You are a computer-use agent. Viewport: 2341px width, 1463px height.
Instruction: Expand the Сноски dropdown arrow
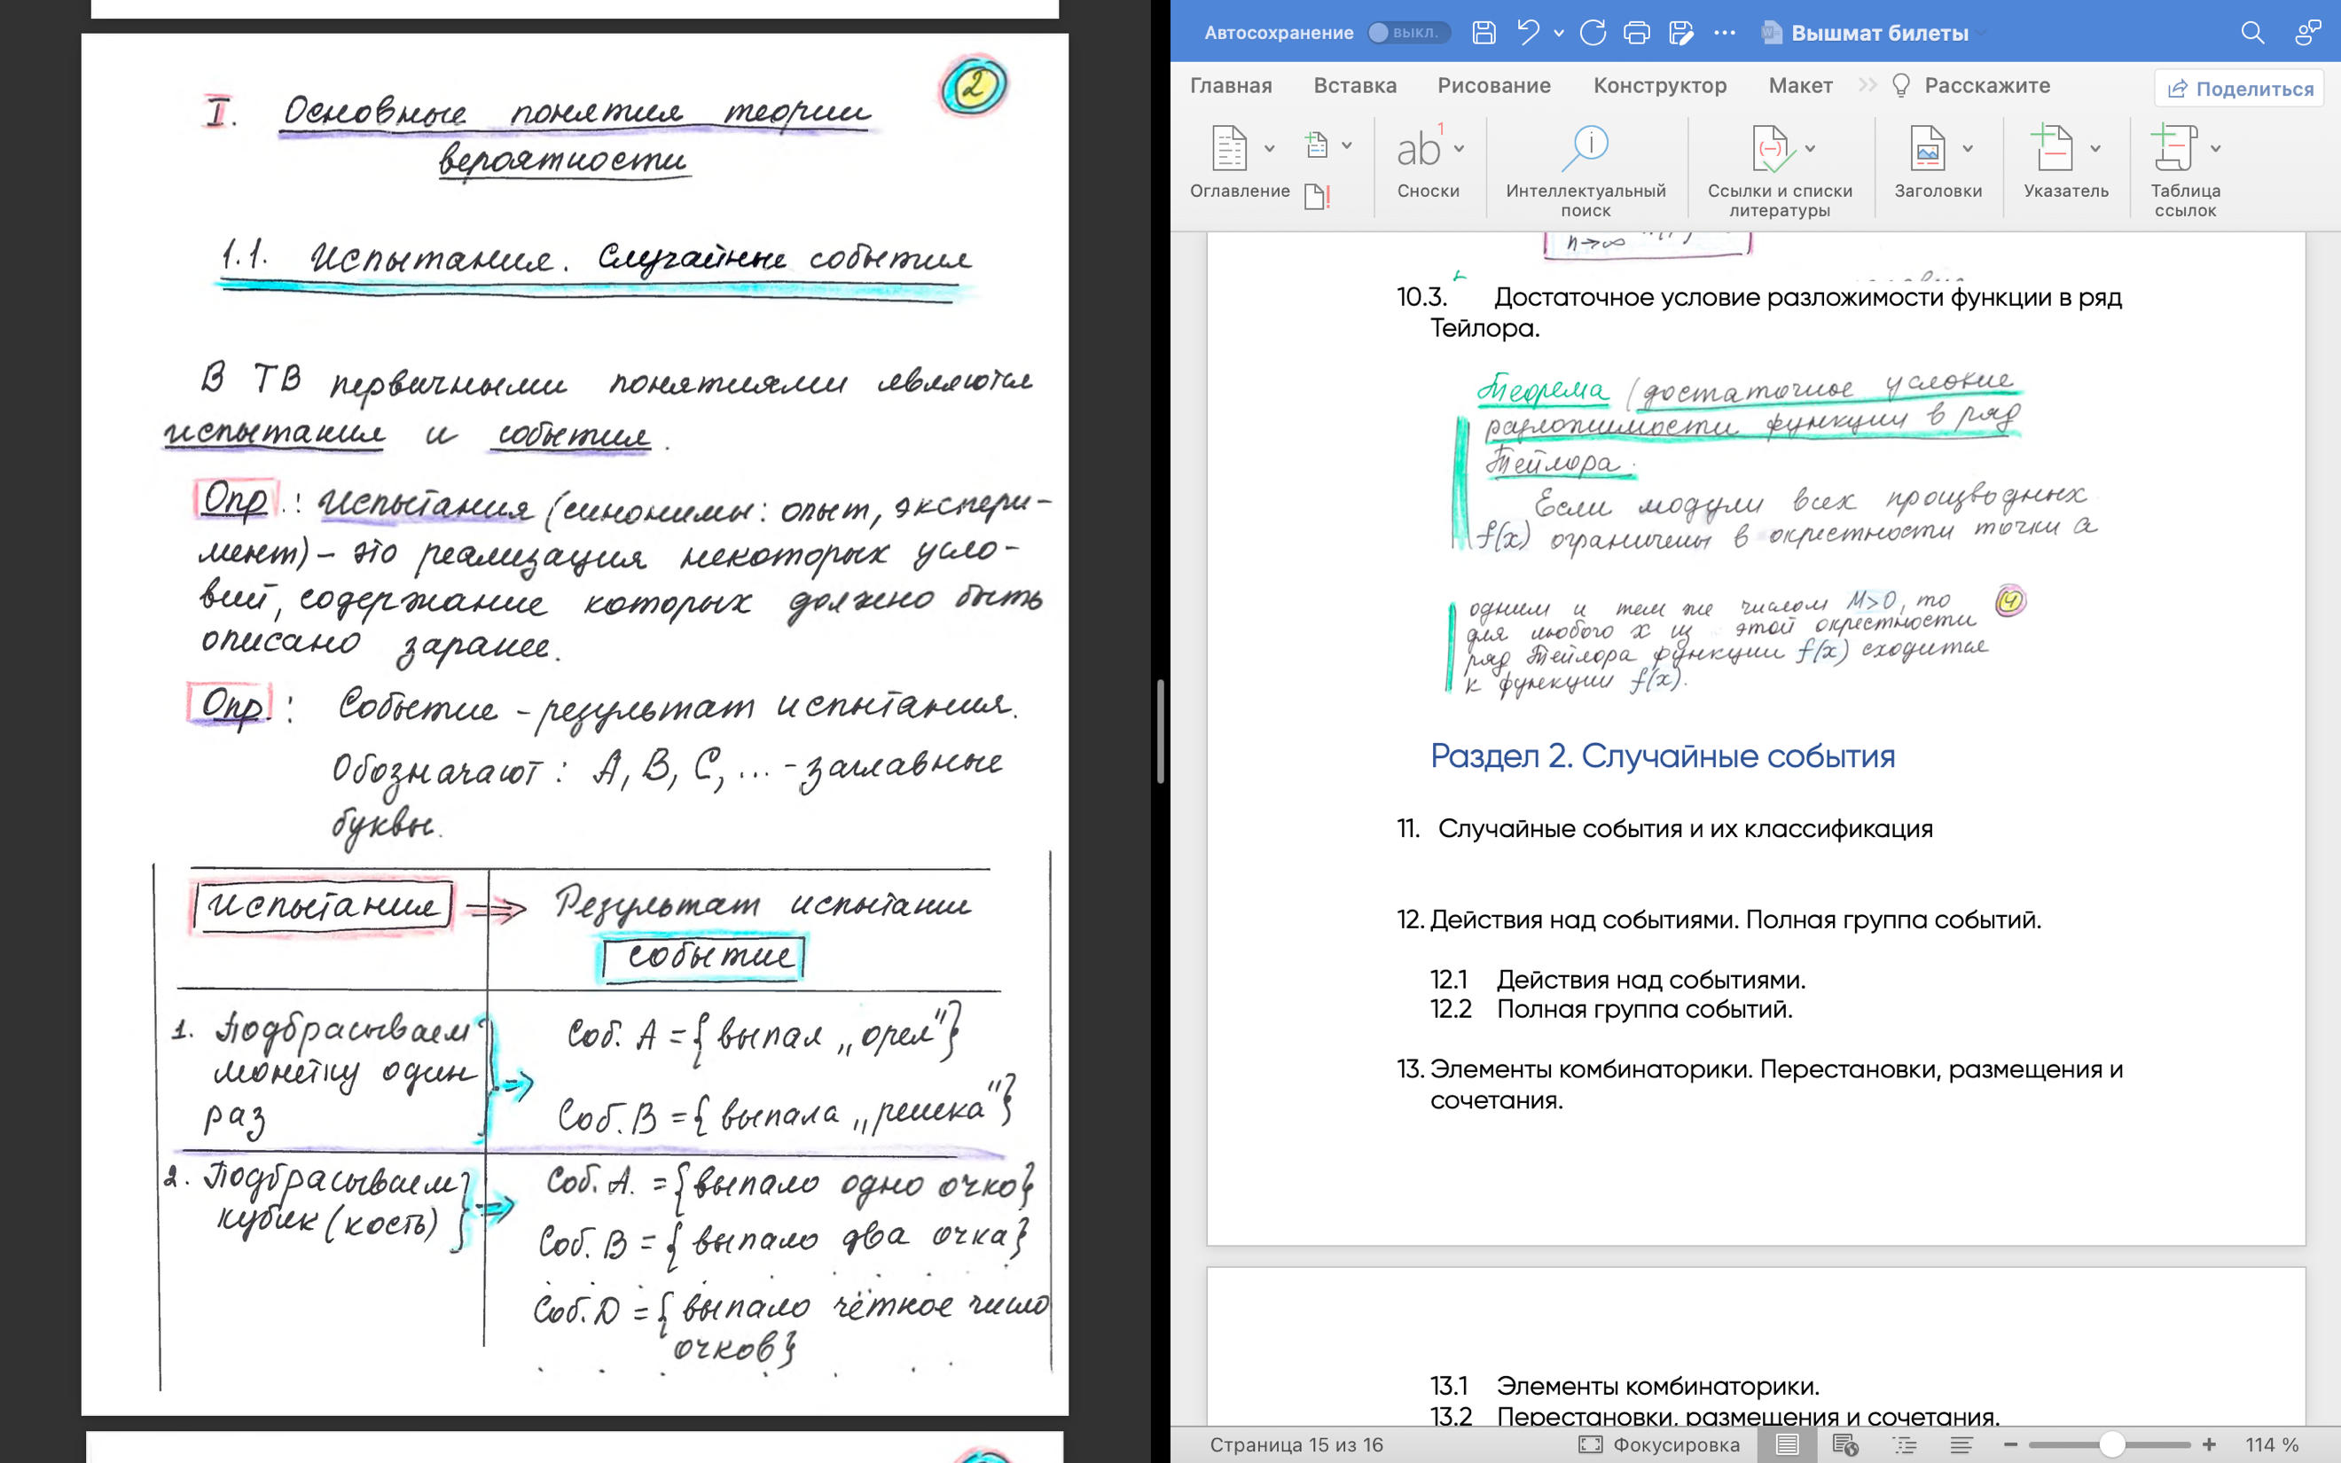1459,148
